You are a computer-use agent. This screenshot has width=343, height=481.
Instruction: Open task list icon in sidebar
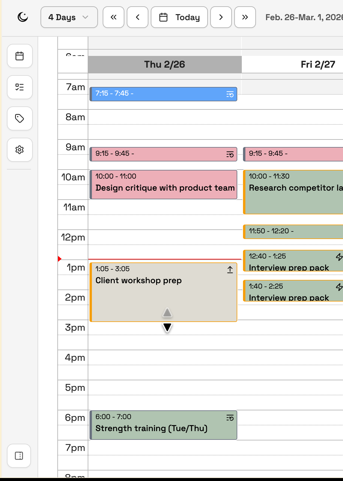point(20,87)
